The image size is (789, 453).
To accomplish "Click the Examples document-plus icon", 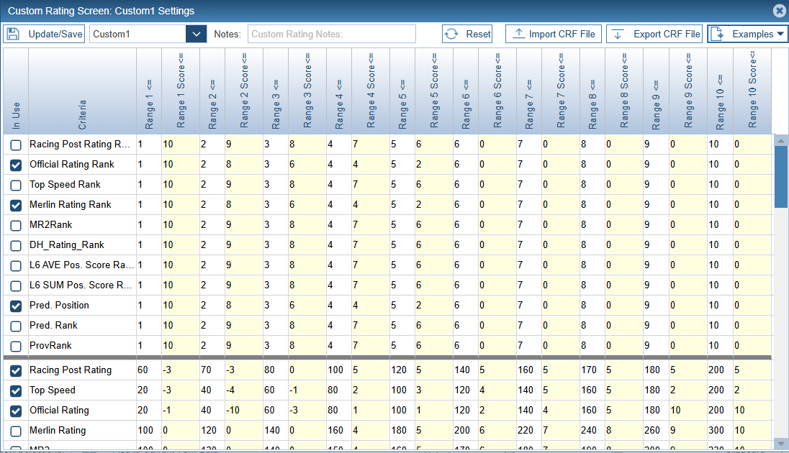I will (x=718, y=34).
